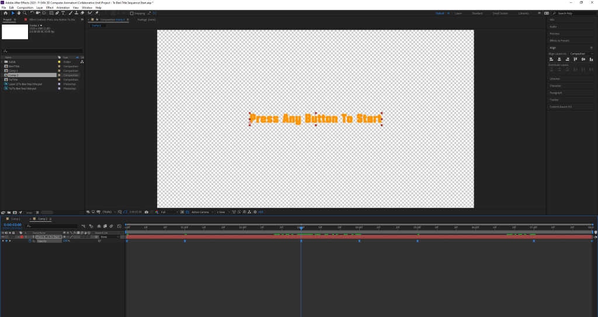Take a snapshot with camera icon
The width and height of the screenshot is (598, 317).
[147, 212]
